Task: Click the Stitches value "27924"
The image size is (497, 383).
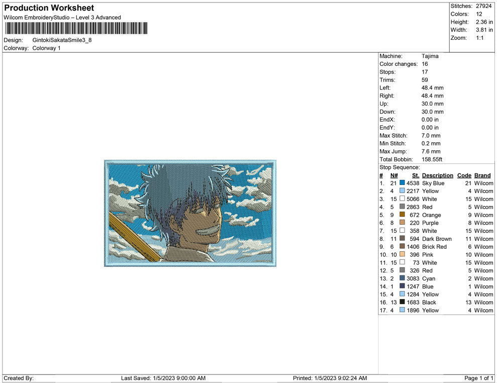Action: (483, 6)
